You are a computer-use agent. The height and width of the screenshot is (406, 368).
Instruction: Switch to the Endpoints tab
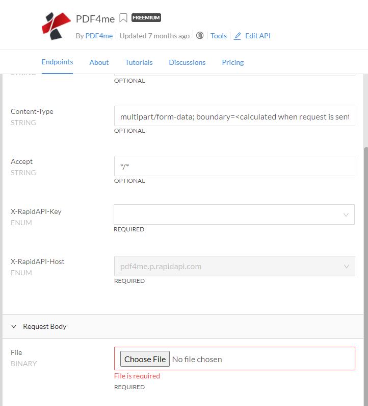click(57, 62)
